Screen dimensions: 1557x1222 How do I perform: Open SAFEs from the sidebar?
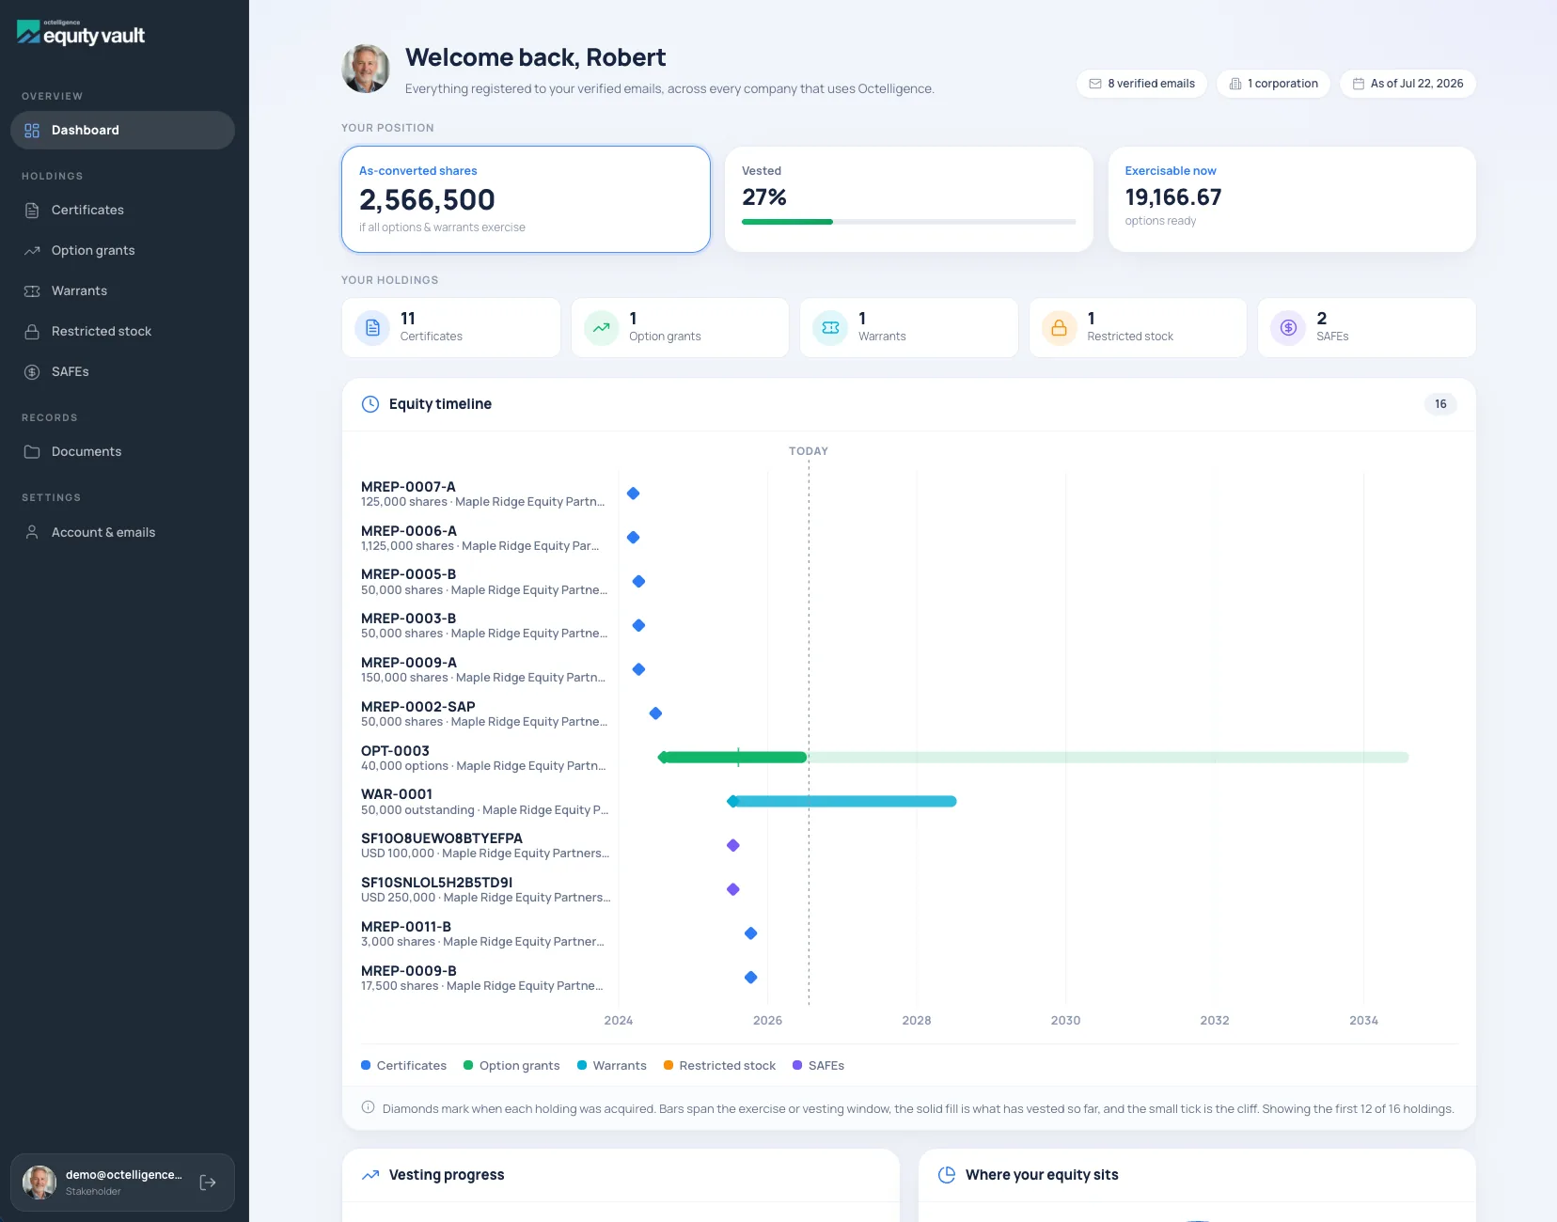click(x=122, y=371)
